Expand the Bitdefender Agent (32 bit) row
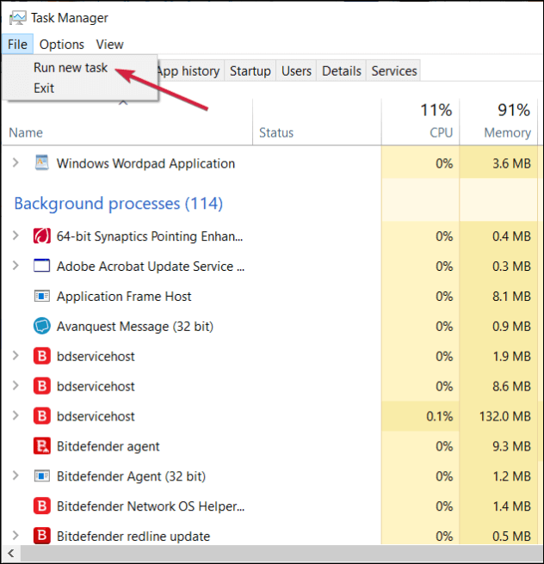 click(x=15, y=476)
